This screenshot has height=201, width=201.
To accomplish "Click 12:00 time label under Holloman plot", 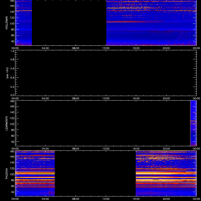I will (106, 48).
